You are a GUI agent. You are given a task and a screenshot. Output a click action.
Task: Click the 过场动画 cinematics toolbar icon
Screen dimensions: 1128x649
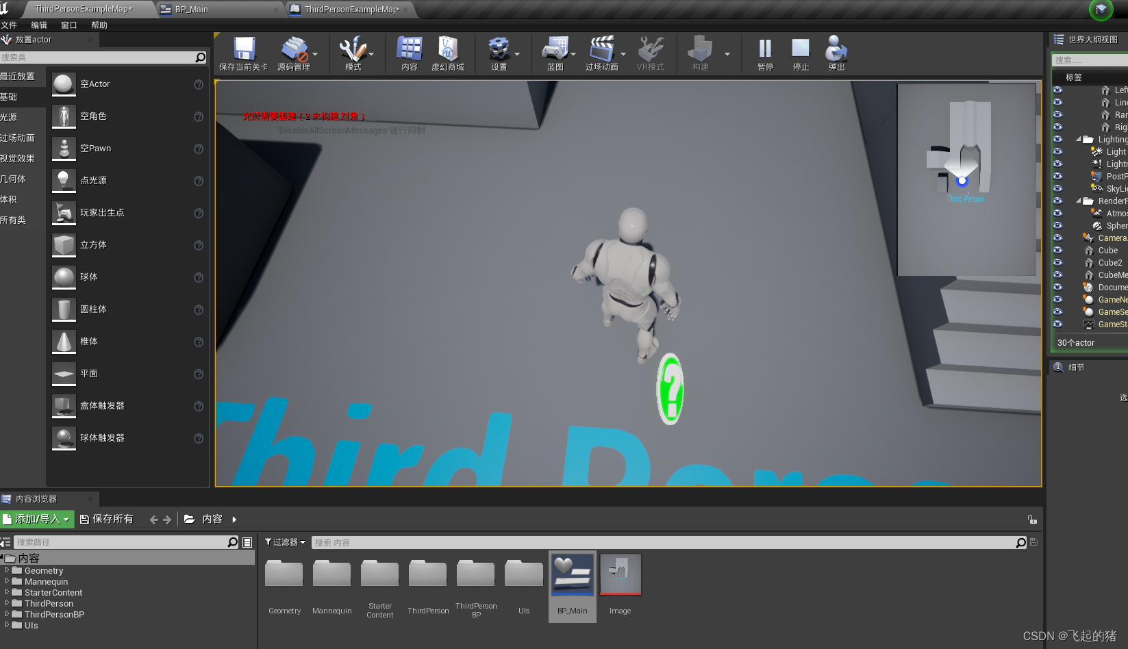602,49
